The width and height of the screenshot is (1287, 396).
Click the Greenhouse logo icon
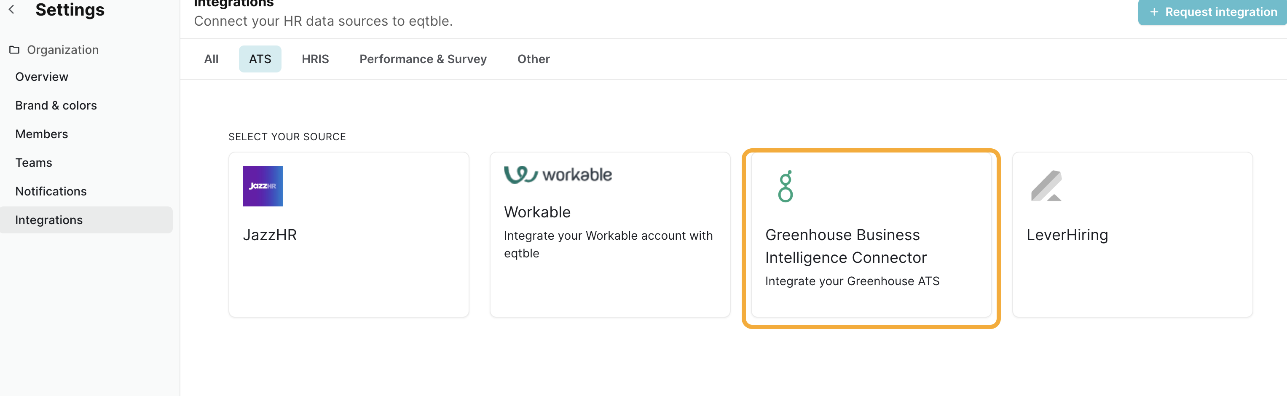point(786,186)
